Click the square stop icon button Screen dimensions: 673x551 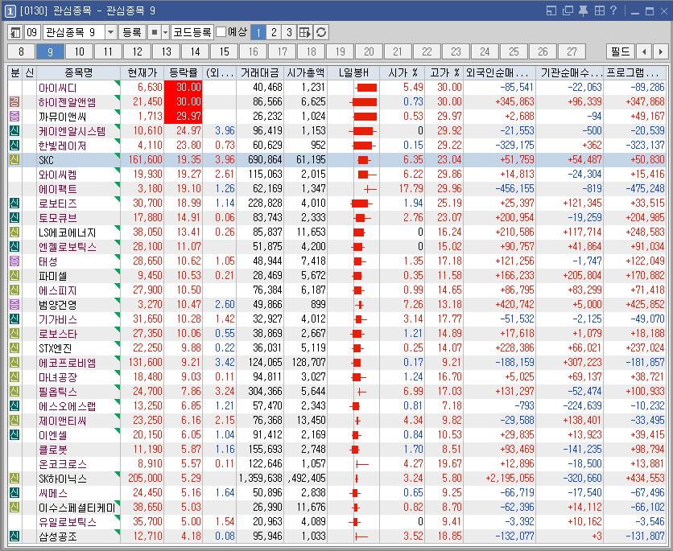[155, 32]
